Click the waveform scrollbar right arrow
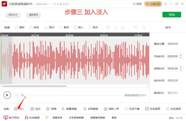This screenshot has width=186, height=121. 148,86
